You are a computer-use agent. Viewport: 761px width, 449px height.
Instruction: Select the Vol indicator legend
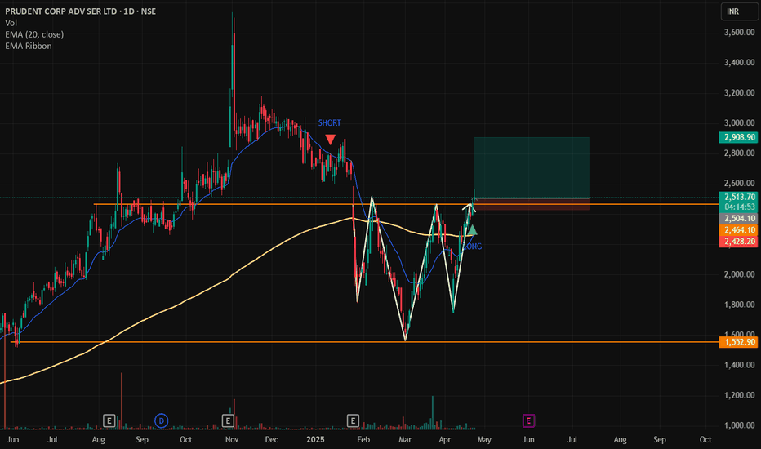11,23
